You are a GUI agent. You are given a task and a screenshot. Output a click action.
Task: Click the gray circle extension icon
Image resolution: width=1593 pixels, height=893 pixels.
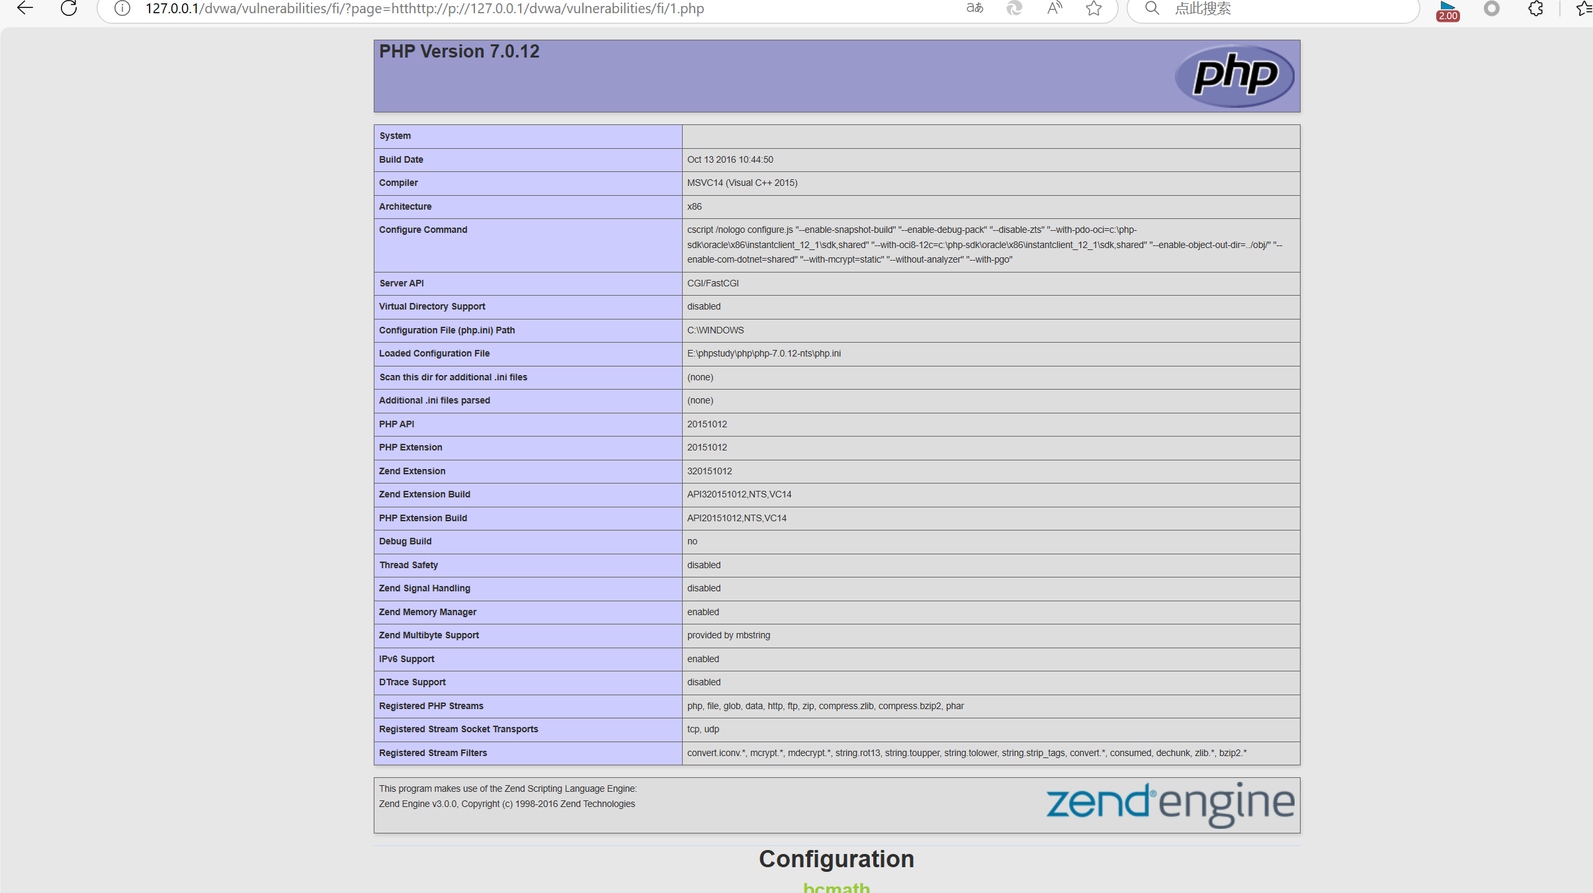pyautogui.click(x=1492, y=9)
